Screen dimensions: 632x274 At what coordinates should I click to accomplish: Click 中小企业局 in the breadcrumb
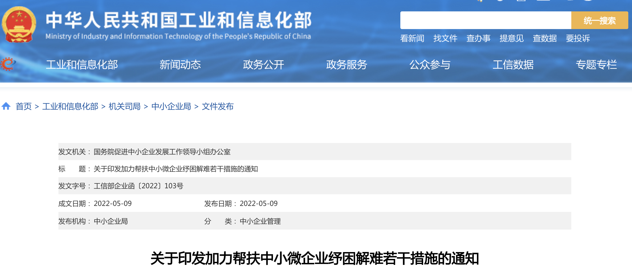pyautogui.click(x=171, y=107)
